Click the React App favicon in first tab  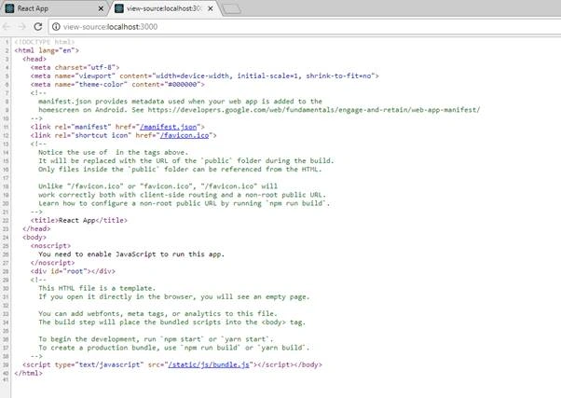[9, 8]
